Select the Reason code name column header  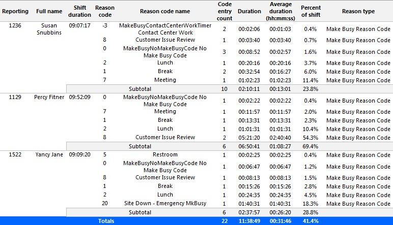(165, 11)
